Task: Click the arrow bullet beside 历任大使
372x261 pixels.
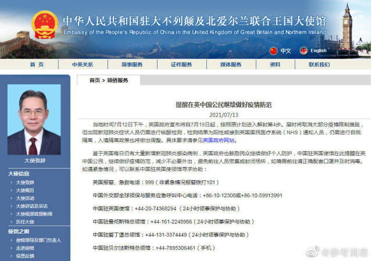Action: [x=12, y=221]
